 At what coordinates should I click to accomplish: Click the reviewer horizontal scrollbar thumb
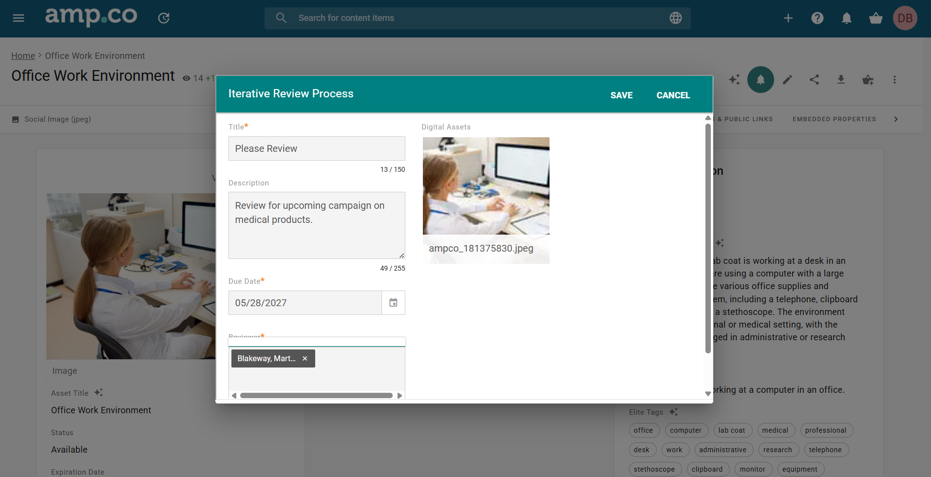click(x=316, y=396)
